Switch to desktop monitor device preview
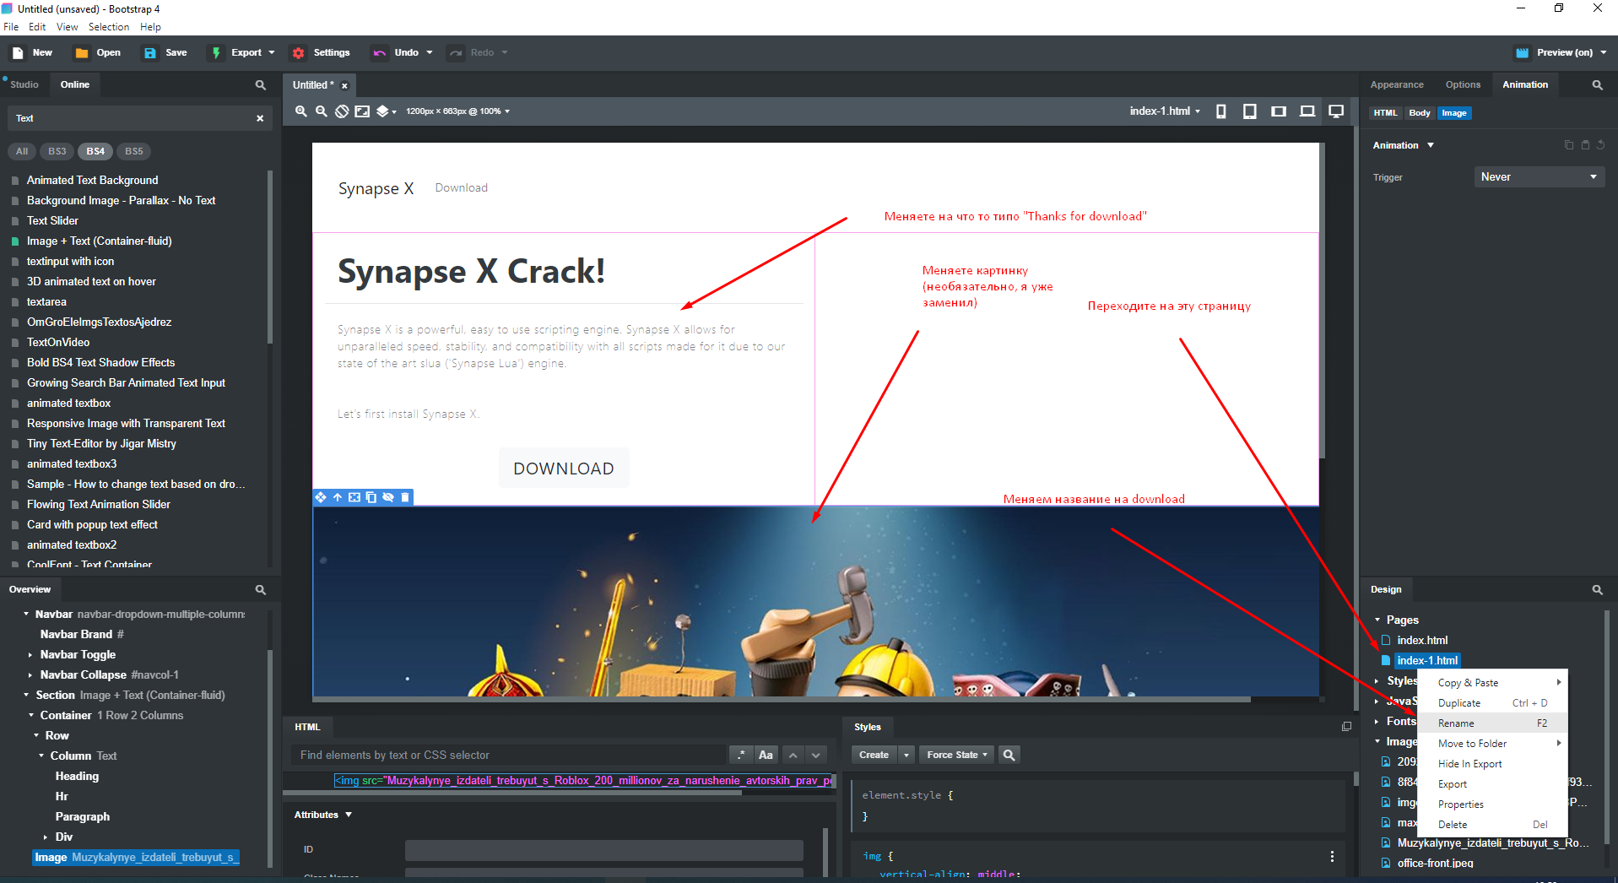Screen dimensions: 1618x883 coord(1336,111)
